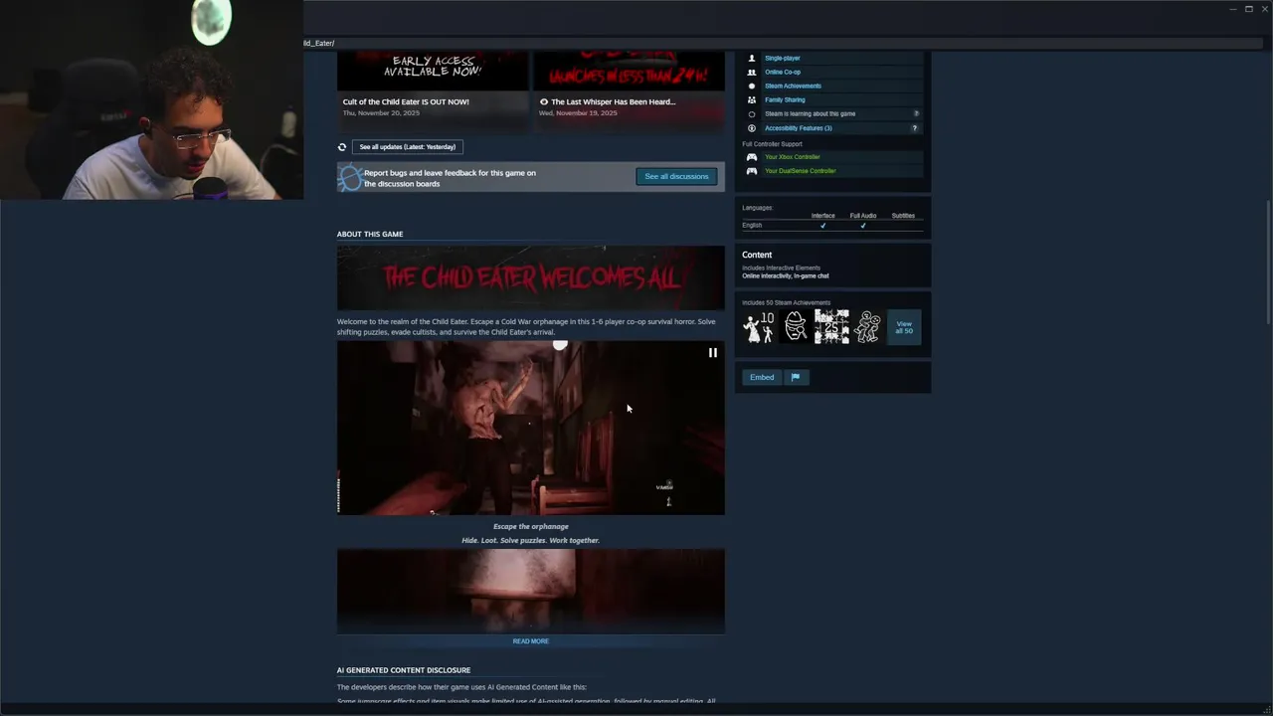Screen dimensions: 1273x716
Task: Click the 'Thu, November 20, 2025' date
Action: pos(381,113)
